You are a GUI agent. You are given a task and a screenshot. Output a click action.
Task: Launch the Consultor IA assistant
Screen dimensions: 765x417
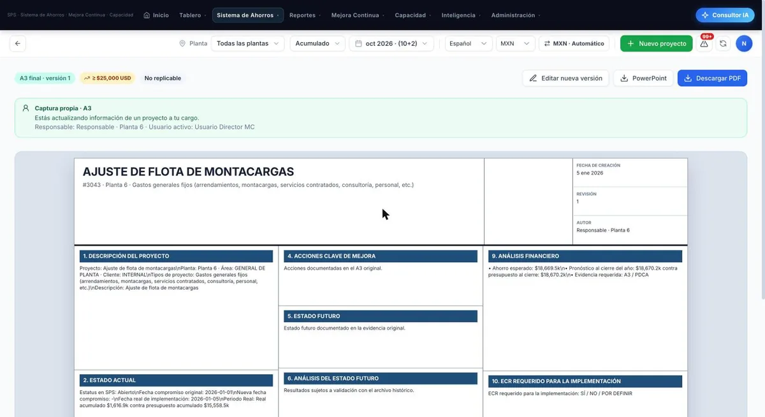725,15
